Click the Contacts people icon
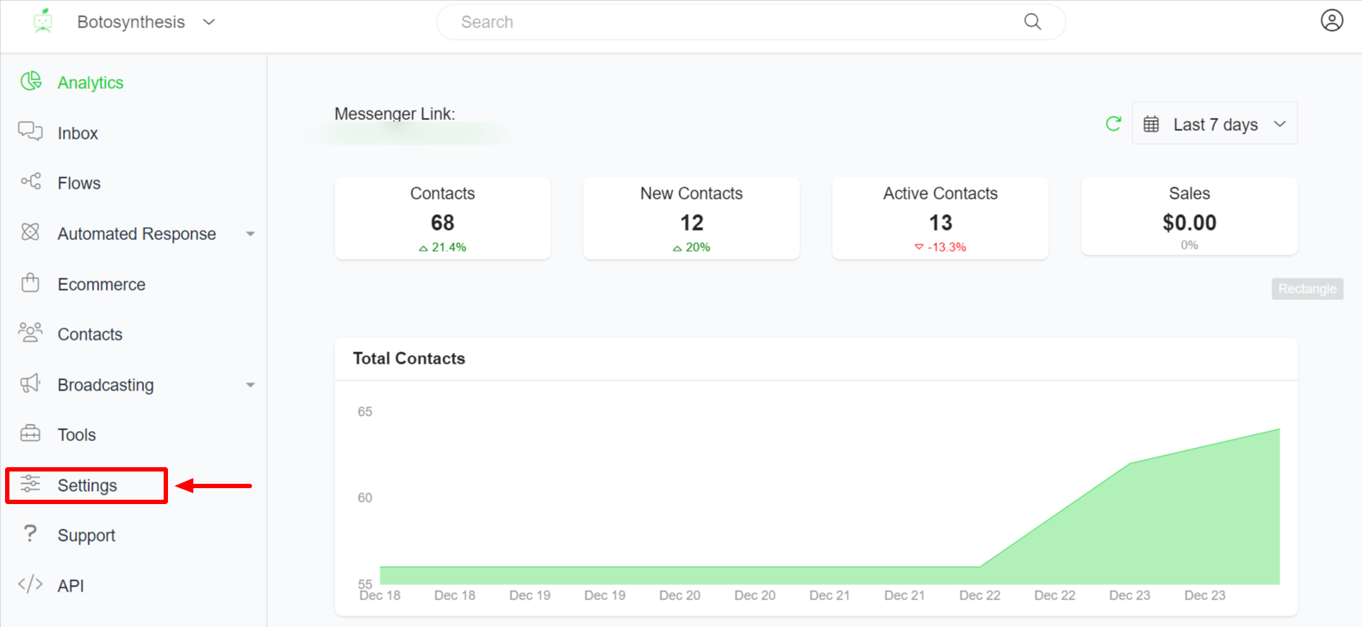 (30, 333)
